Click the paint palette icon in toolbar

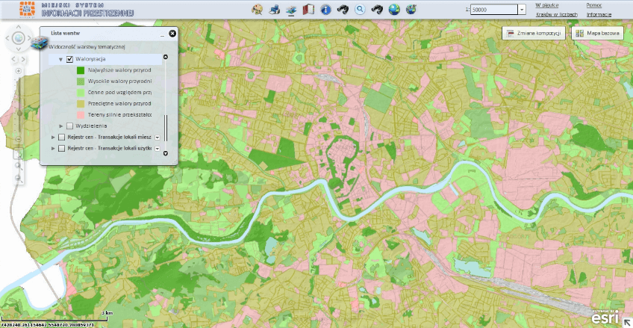click(x=258, y=10)
